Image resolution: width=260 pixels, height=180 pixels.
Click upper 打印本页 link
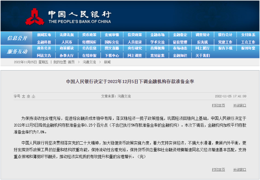[x=218, y=105]
